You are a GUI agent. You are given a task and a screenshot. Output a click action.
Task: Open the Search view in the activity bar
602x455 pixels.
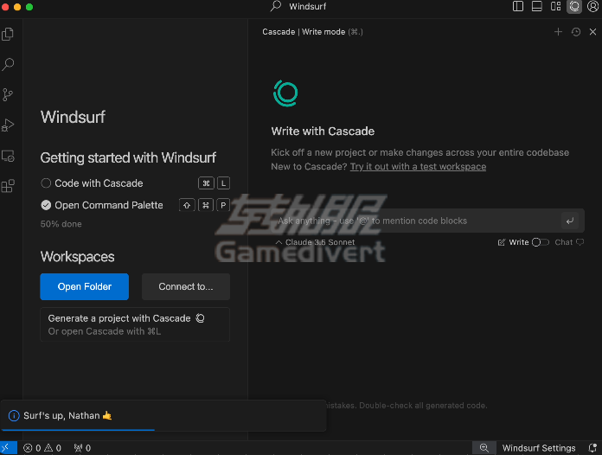(x=8, y=64)
